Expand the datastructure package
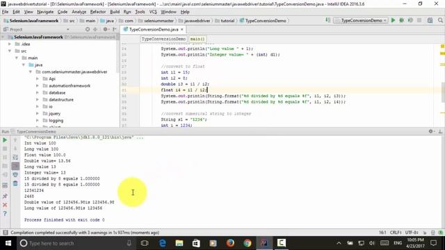This screenshot has width=445, height=250. pos(37,99)
